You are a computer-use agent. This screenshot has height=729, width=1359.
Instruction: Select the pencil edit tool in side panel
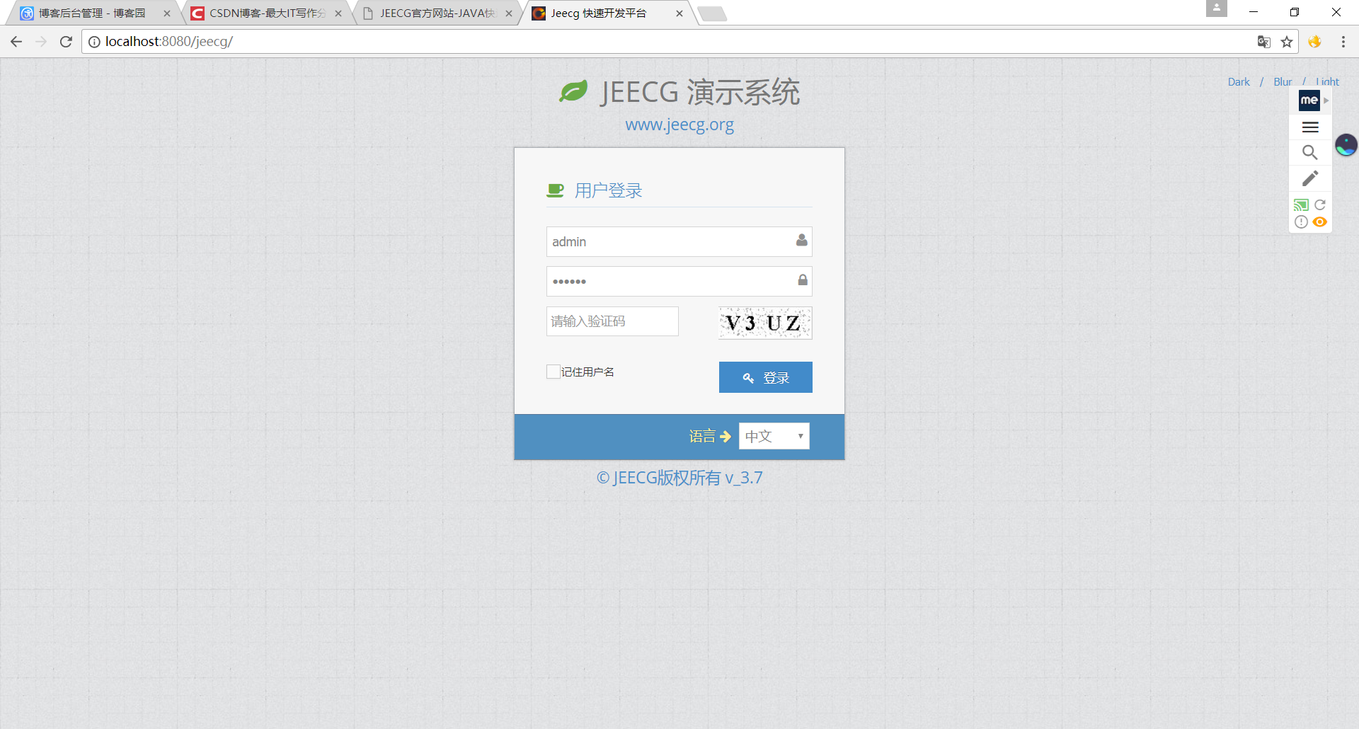coord(1310,178)
